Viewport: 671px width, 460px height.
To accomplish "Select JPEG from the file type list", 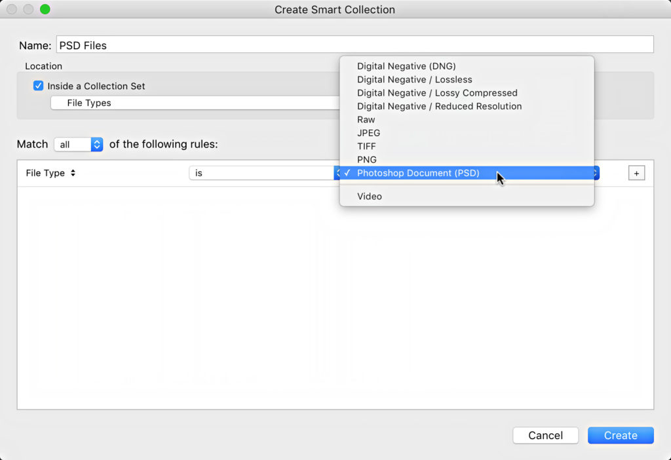I will [x=368, y=133].
